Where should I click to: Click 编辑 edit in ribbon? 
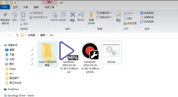pyautogui.click(x=128, y=18)
